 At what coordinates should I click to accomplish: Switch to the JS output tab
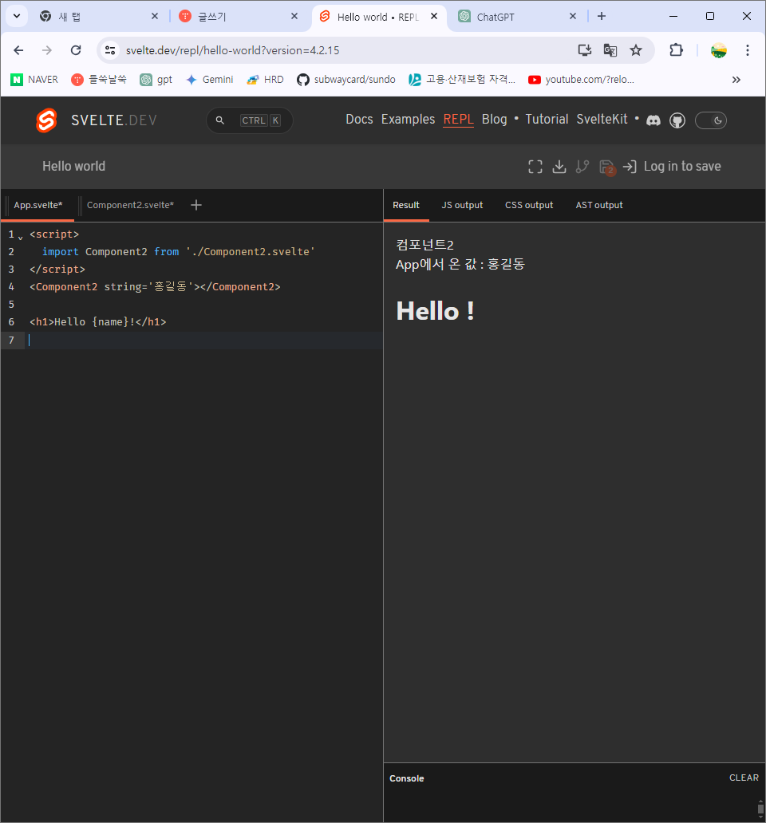pyautogui.click(x=462, y=205)
